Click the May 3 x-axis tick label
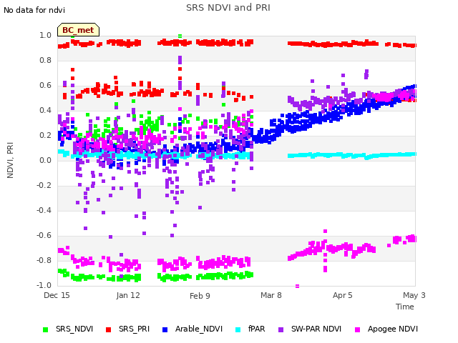 coord(414,295)
